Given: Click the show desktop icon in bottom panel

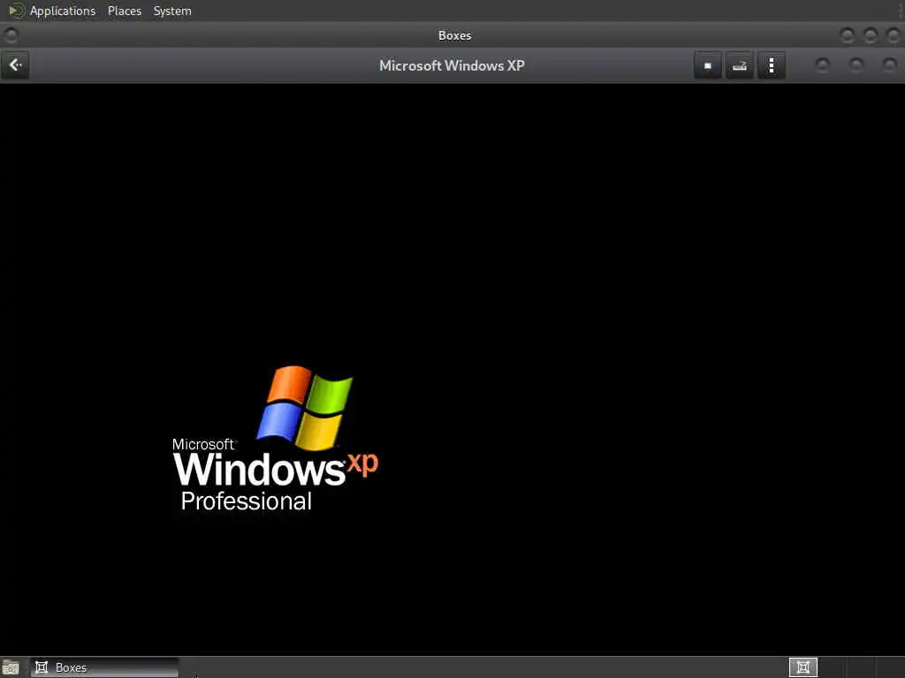Looking at the screenshot, I should [11, 667].
